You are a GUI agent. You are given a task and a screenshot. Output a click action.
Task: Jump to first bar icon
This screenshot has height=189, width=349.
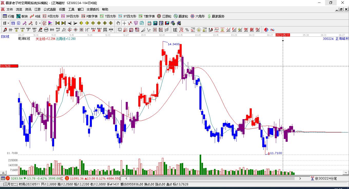click(58, 23)
